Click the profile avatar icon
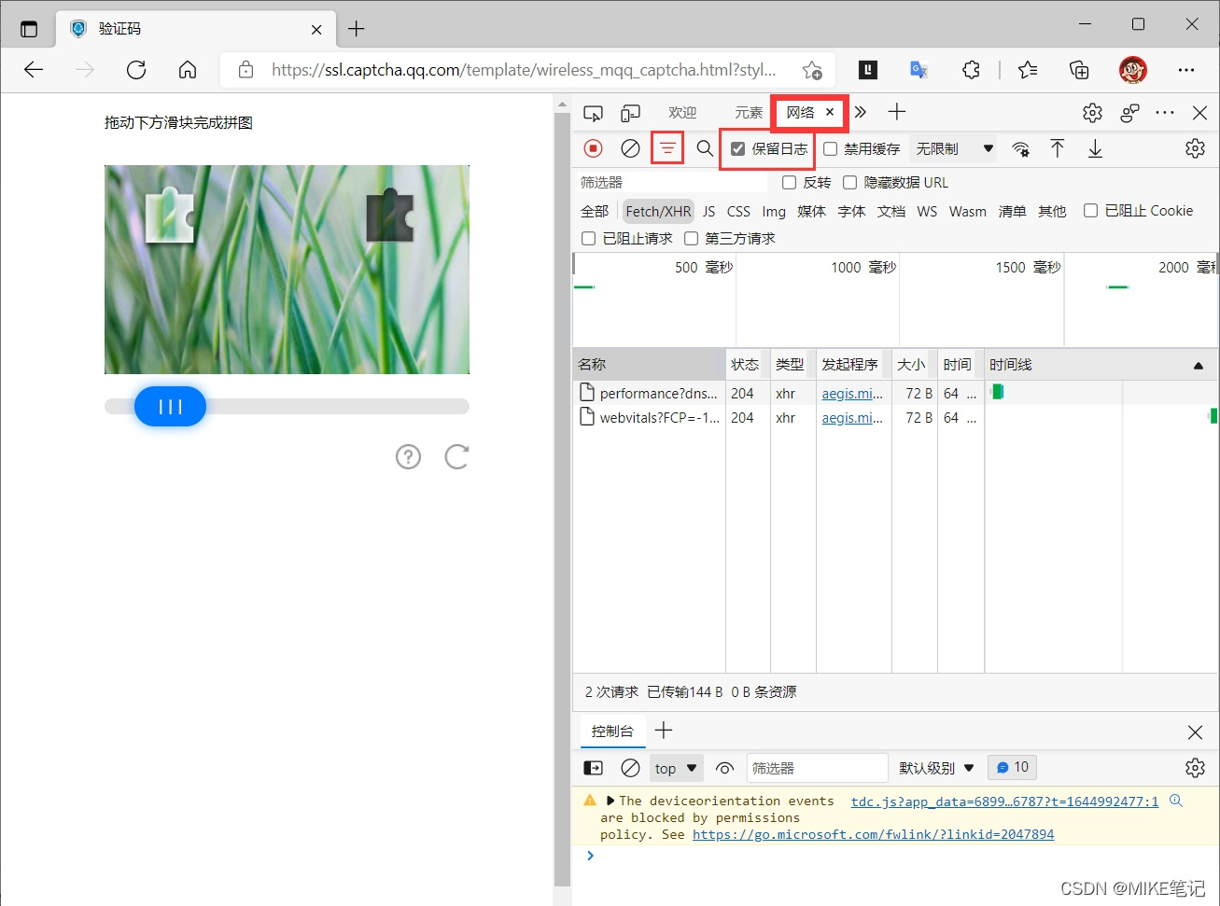Image resolution: width=1220 pixels, height=906 pixels. click(x=1133, y=70)
